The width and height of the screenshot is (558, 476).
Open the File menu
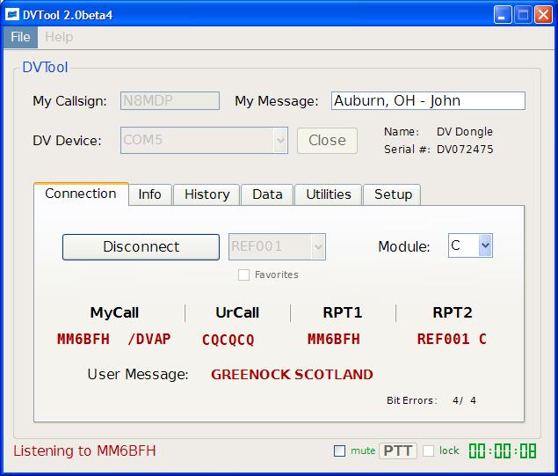(20, 37)
